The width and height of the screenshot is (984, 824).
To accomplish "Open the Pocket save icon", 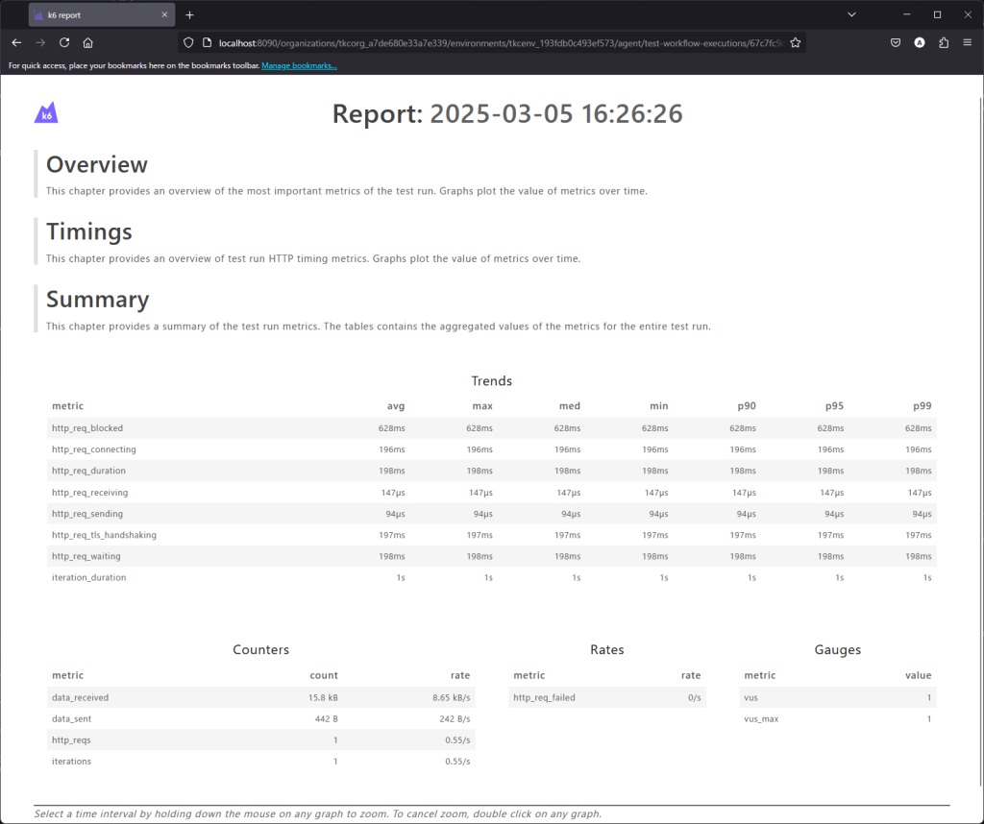I will click(x=895, y=42).
